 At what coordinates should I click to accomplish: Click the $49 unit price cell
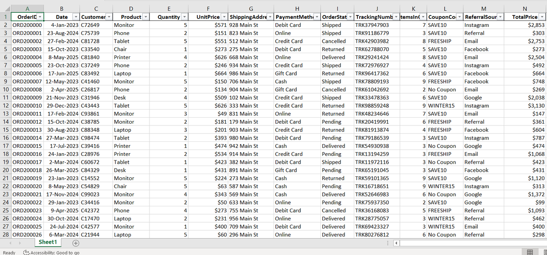(x=208, y=114)
